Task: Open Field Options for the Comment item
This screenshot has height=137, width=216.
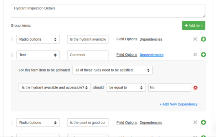Action: tap(127, 55)
